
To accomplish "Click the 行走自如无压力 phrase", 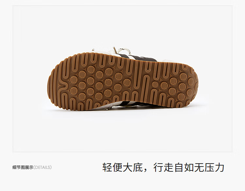I will 189,167.
